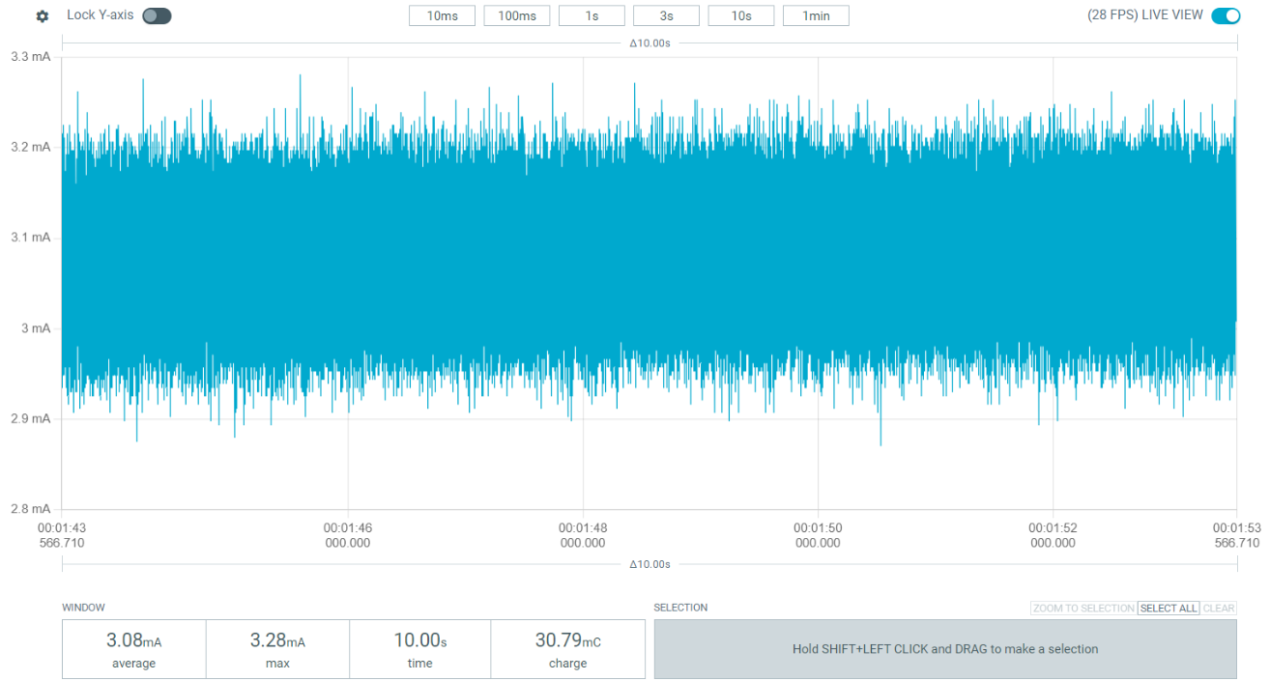
Task: Set time window to 10ms
Action: tap(442, 15)
